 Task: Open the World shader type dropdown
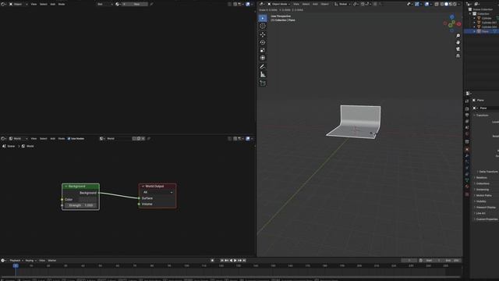point(18,139)
